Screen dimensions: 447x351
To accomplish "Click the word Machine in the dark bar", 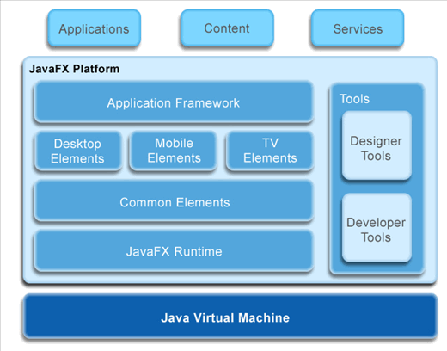I will pyautogui.click(x=264, y=317).
